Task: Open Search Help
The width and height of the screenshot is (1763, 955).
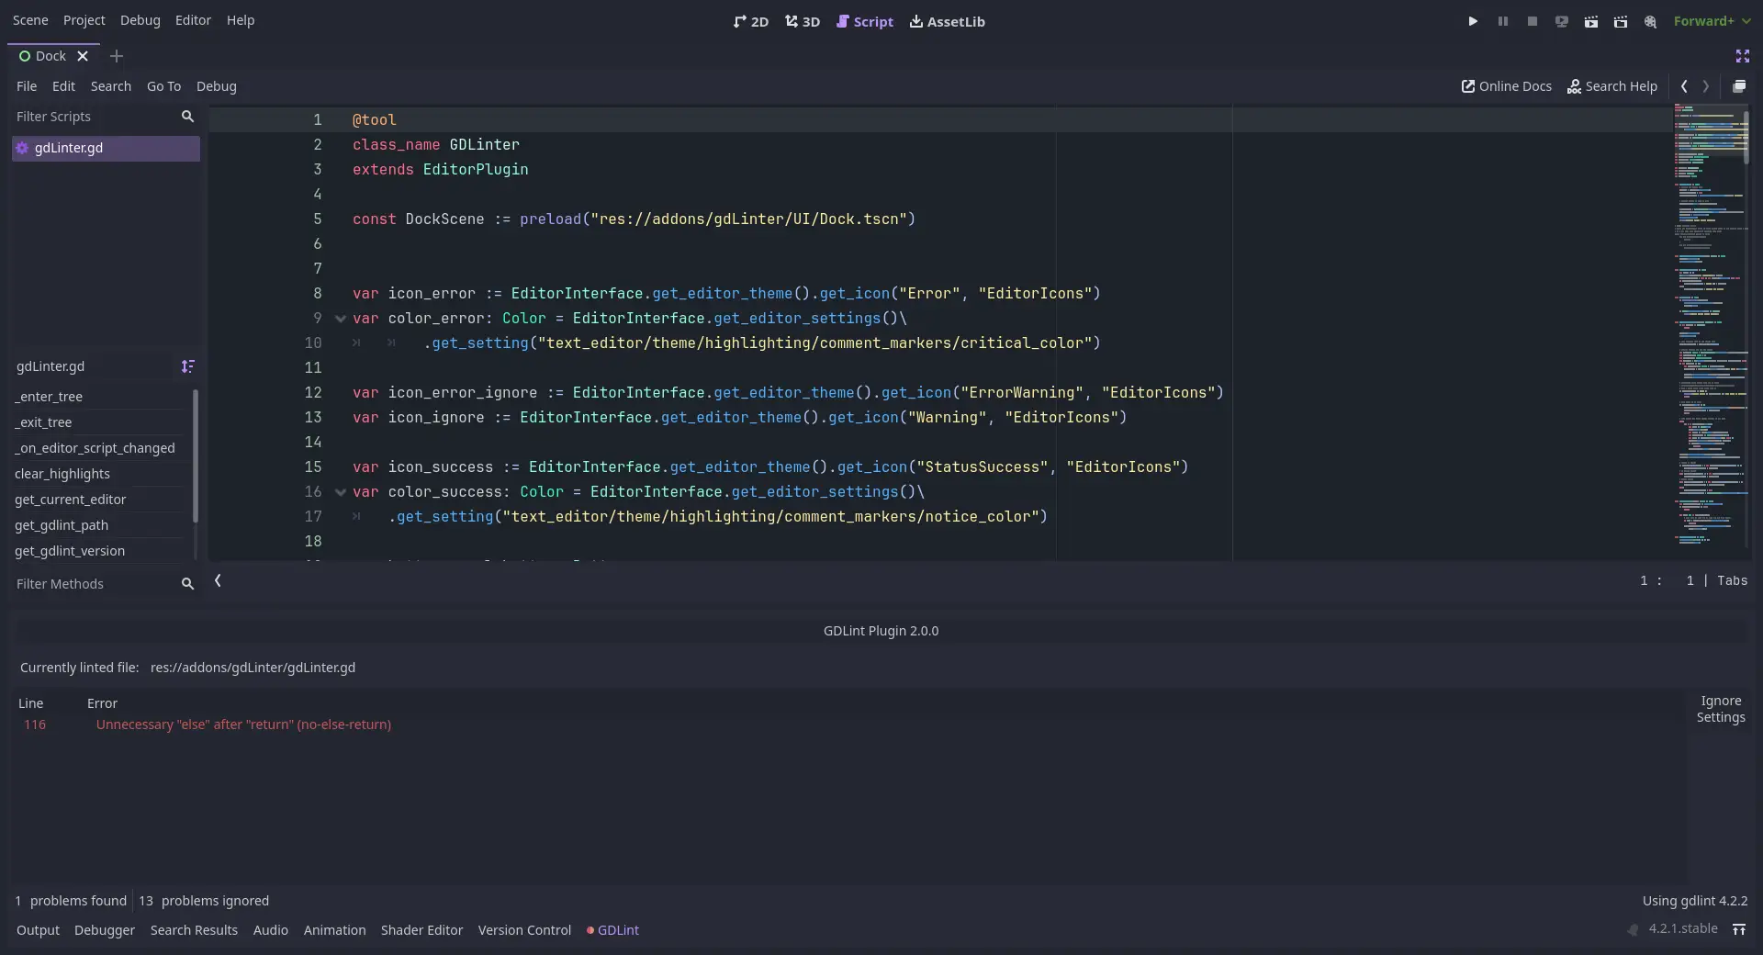Action: coord(1612,86)
